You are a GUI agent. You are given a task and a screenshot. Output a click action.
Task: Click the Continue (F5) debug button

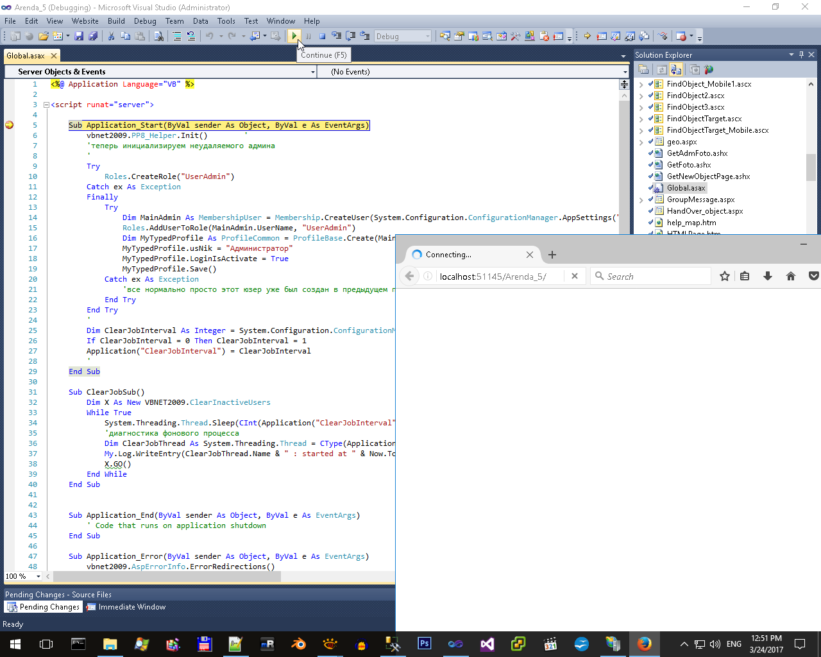[294, 36]
